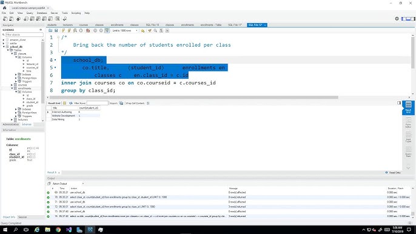This screenshot has width=416, height=234.
Task: Click the refresh result icon beside Filter Rows
Action: click(70, 103)
